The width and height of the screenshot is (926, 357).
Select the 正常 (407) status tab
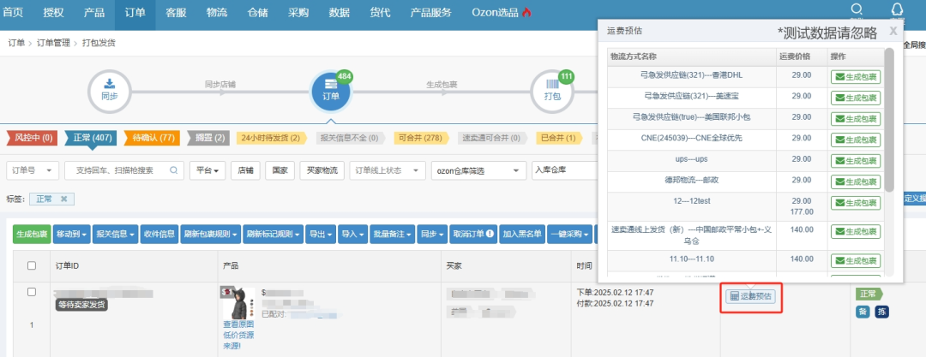pyautogui.click(x=90, y=138)
